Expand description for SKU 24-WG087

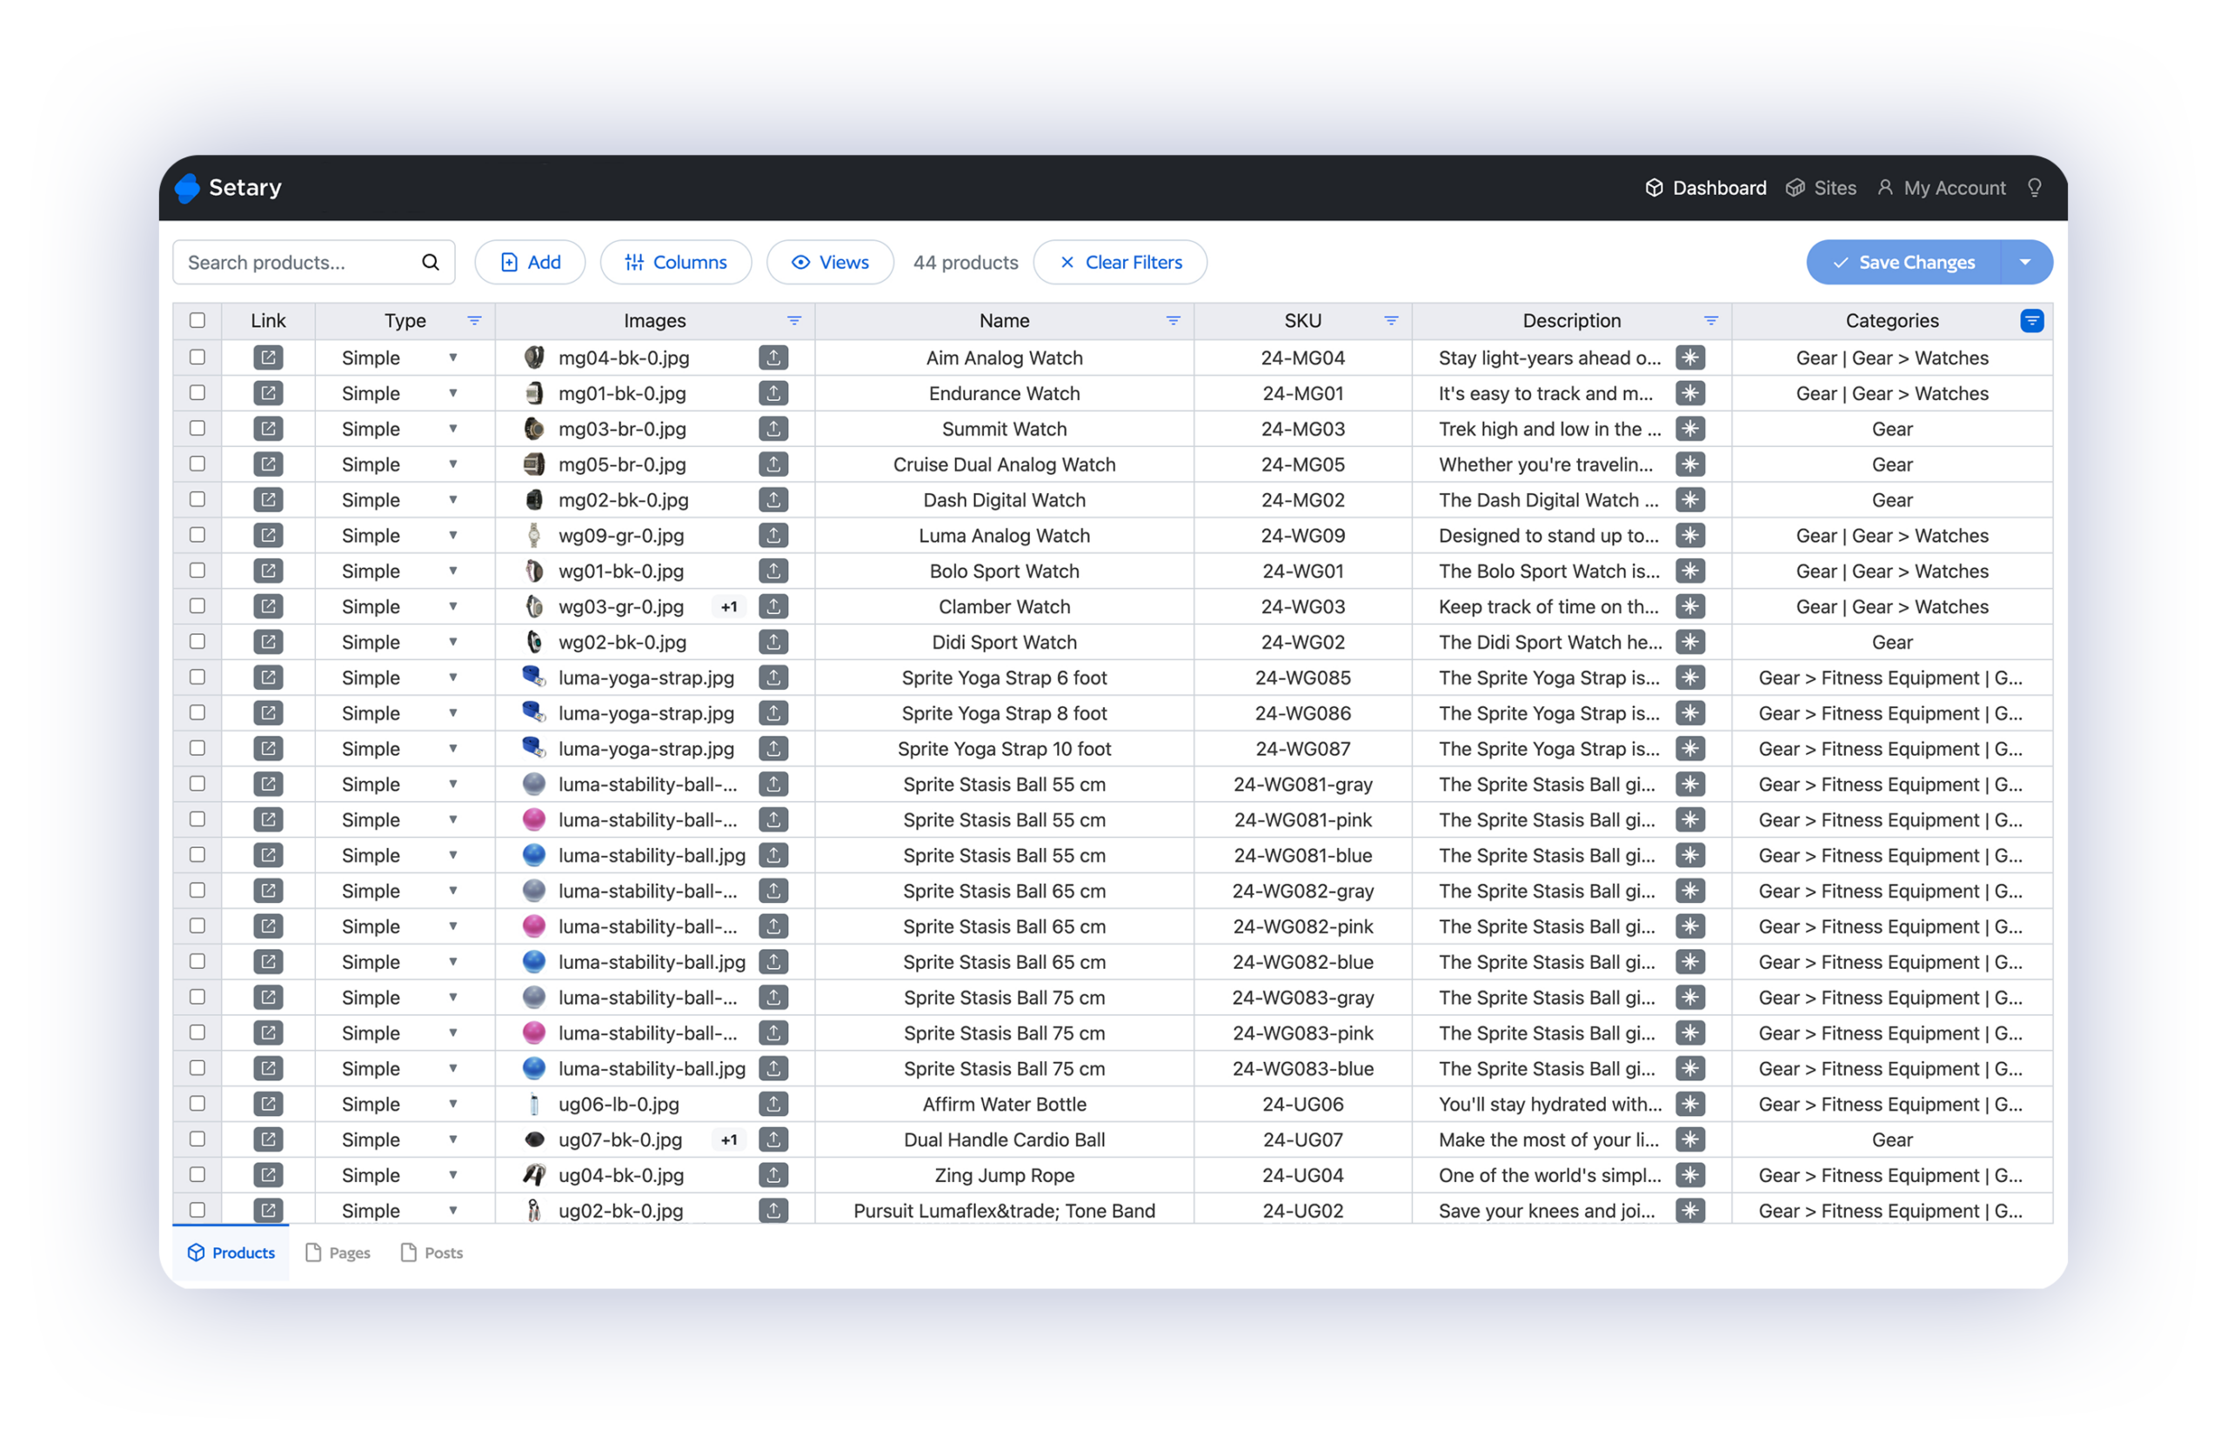pyautogui.click(x=1689, y=749)
